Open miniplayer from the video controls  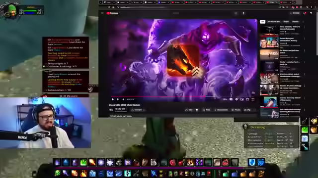coord(242,99)
